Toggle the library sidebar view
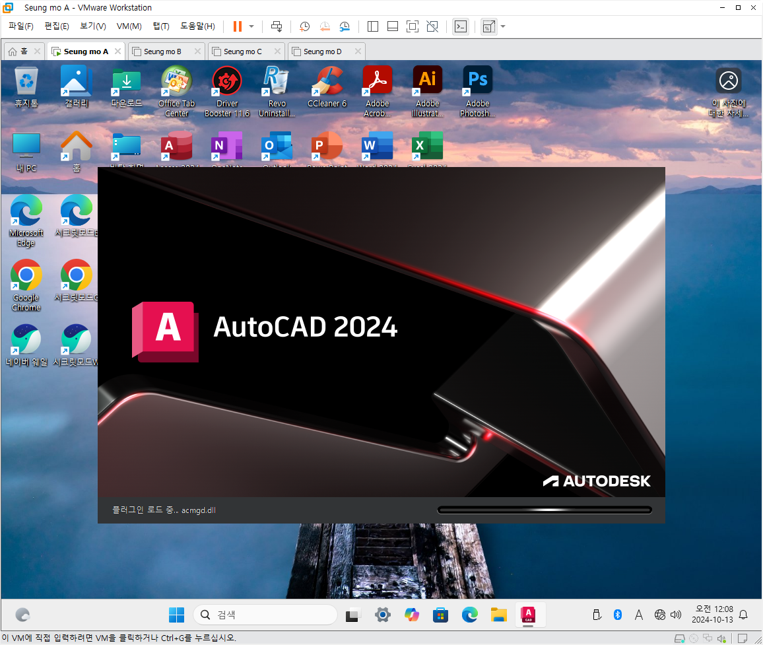 click(373, 26)
